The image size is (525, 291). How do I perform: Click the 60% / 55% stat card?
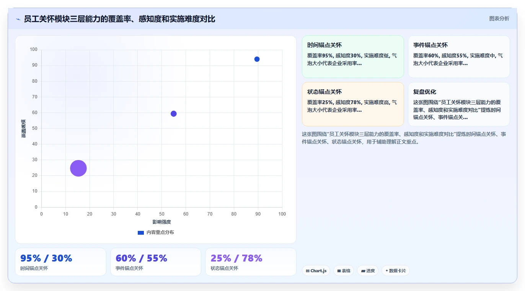click(x=156, y=262)
